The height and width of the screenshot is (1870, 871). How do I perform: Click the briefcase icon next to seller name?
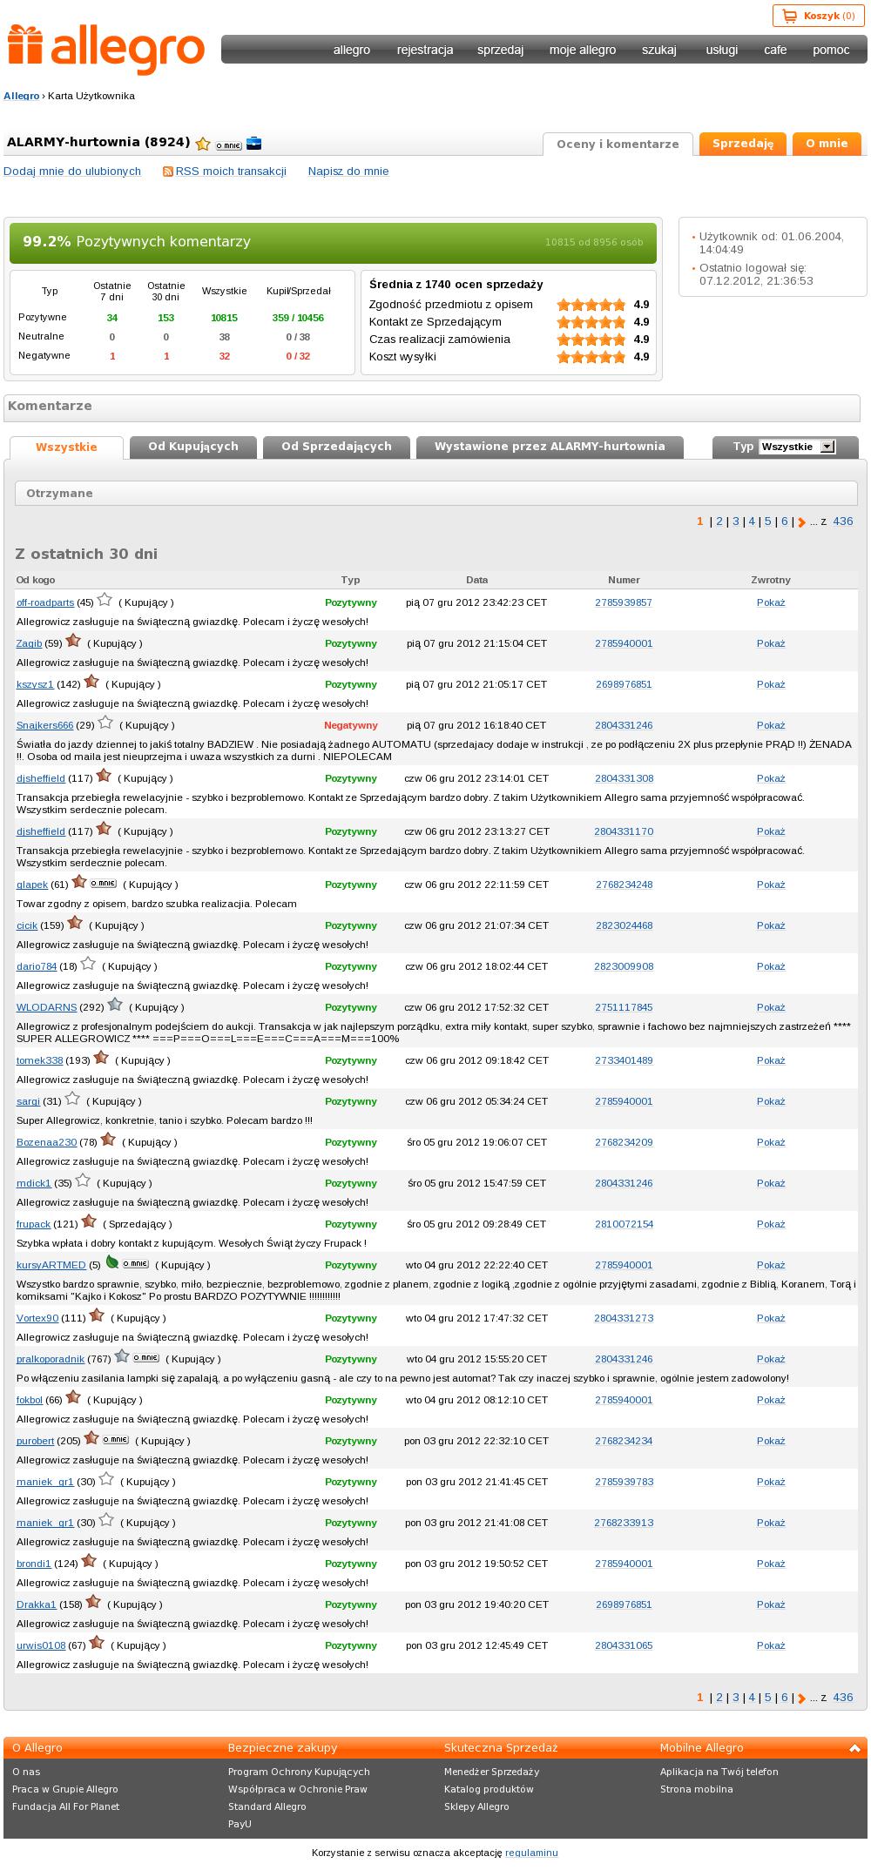pos(253,144)
